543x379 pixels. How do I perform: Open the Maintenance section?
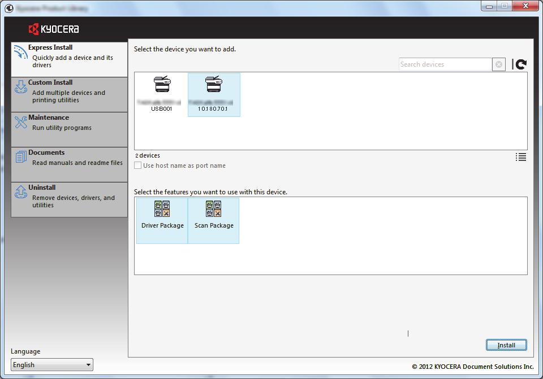coord(69,129)
